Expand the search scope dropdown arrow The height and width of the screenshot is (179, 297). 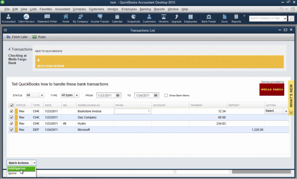285,18
